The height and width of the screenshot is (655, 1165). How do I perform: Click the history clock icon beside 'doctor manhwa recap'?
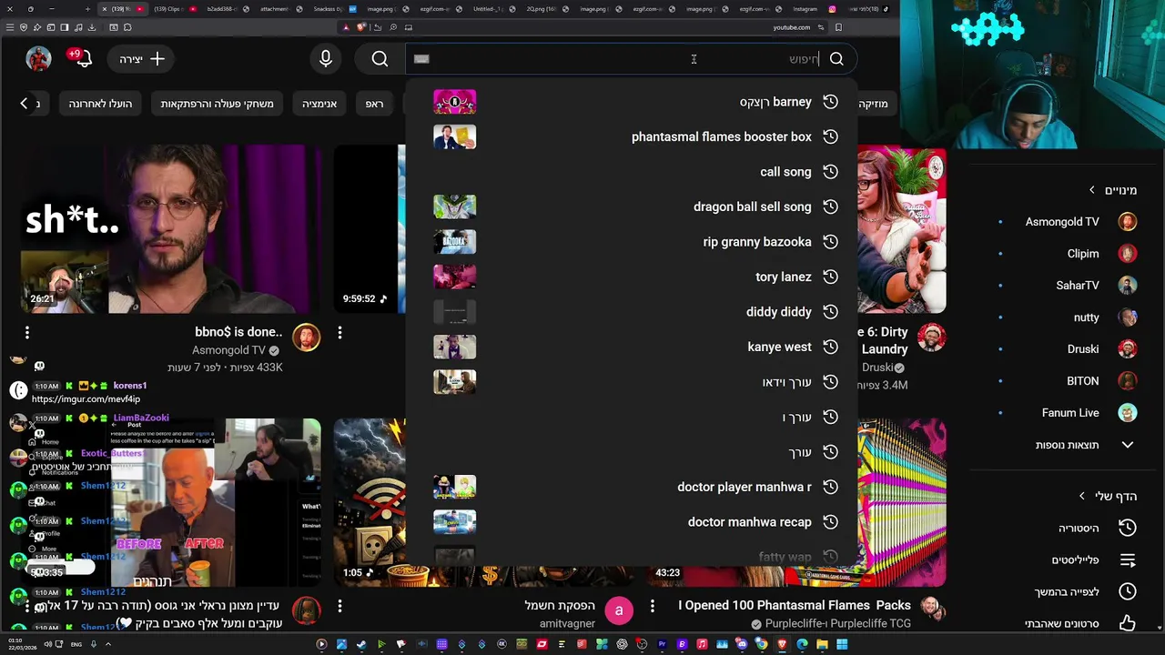coord(830,522)
